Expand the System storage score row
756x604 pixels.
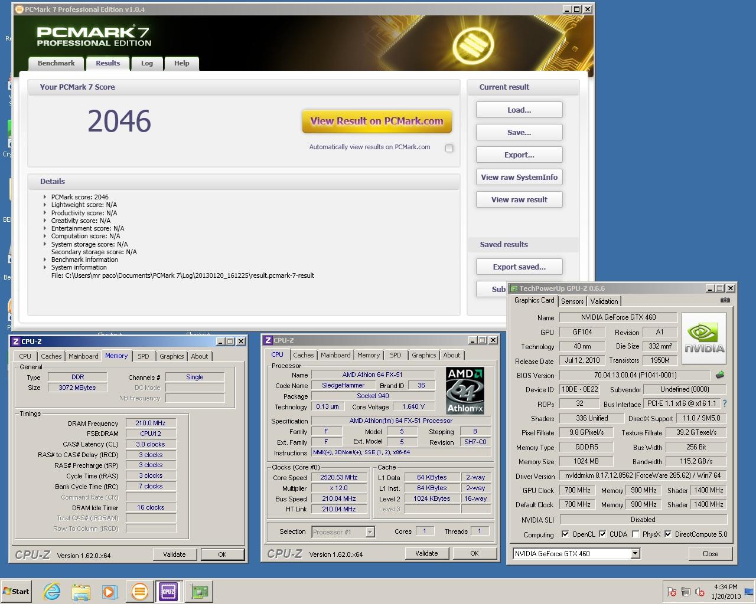pos(44,244)
